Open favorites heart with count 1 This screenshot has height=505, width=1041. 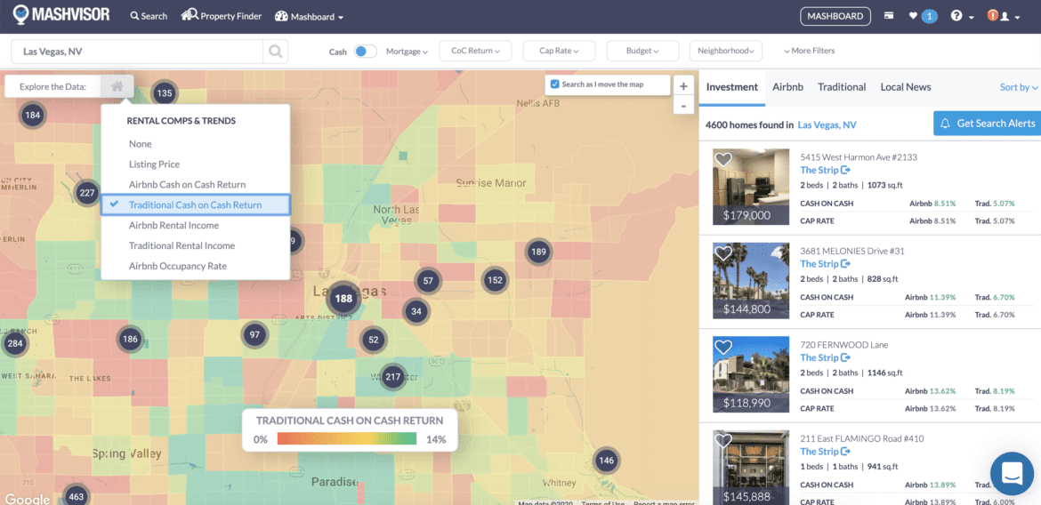pyautogui.click(x=923, y=16)
